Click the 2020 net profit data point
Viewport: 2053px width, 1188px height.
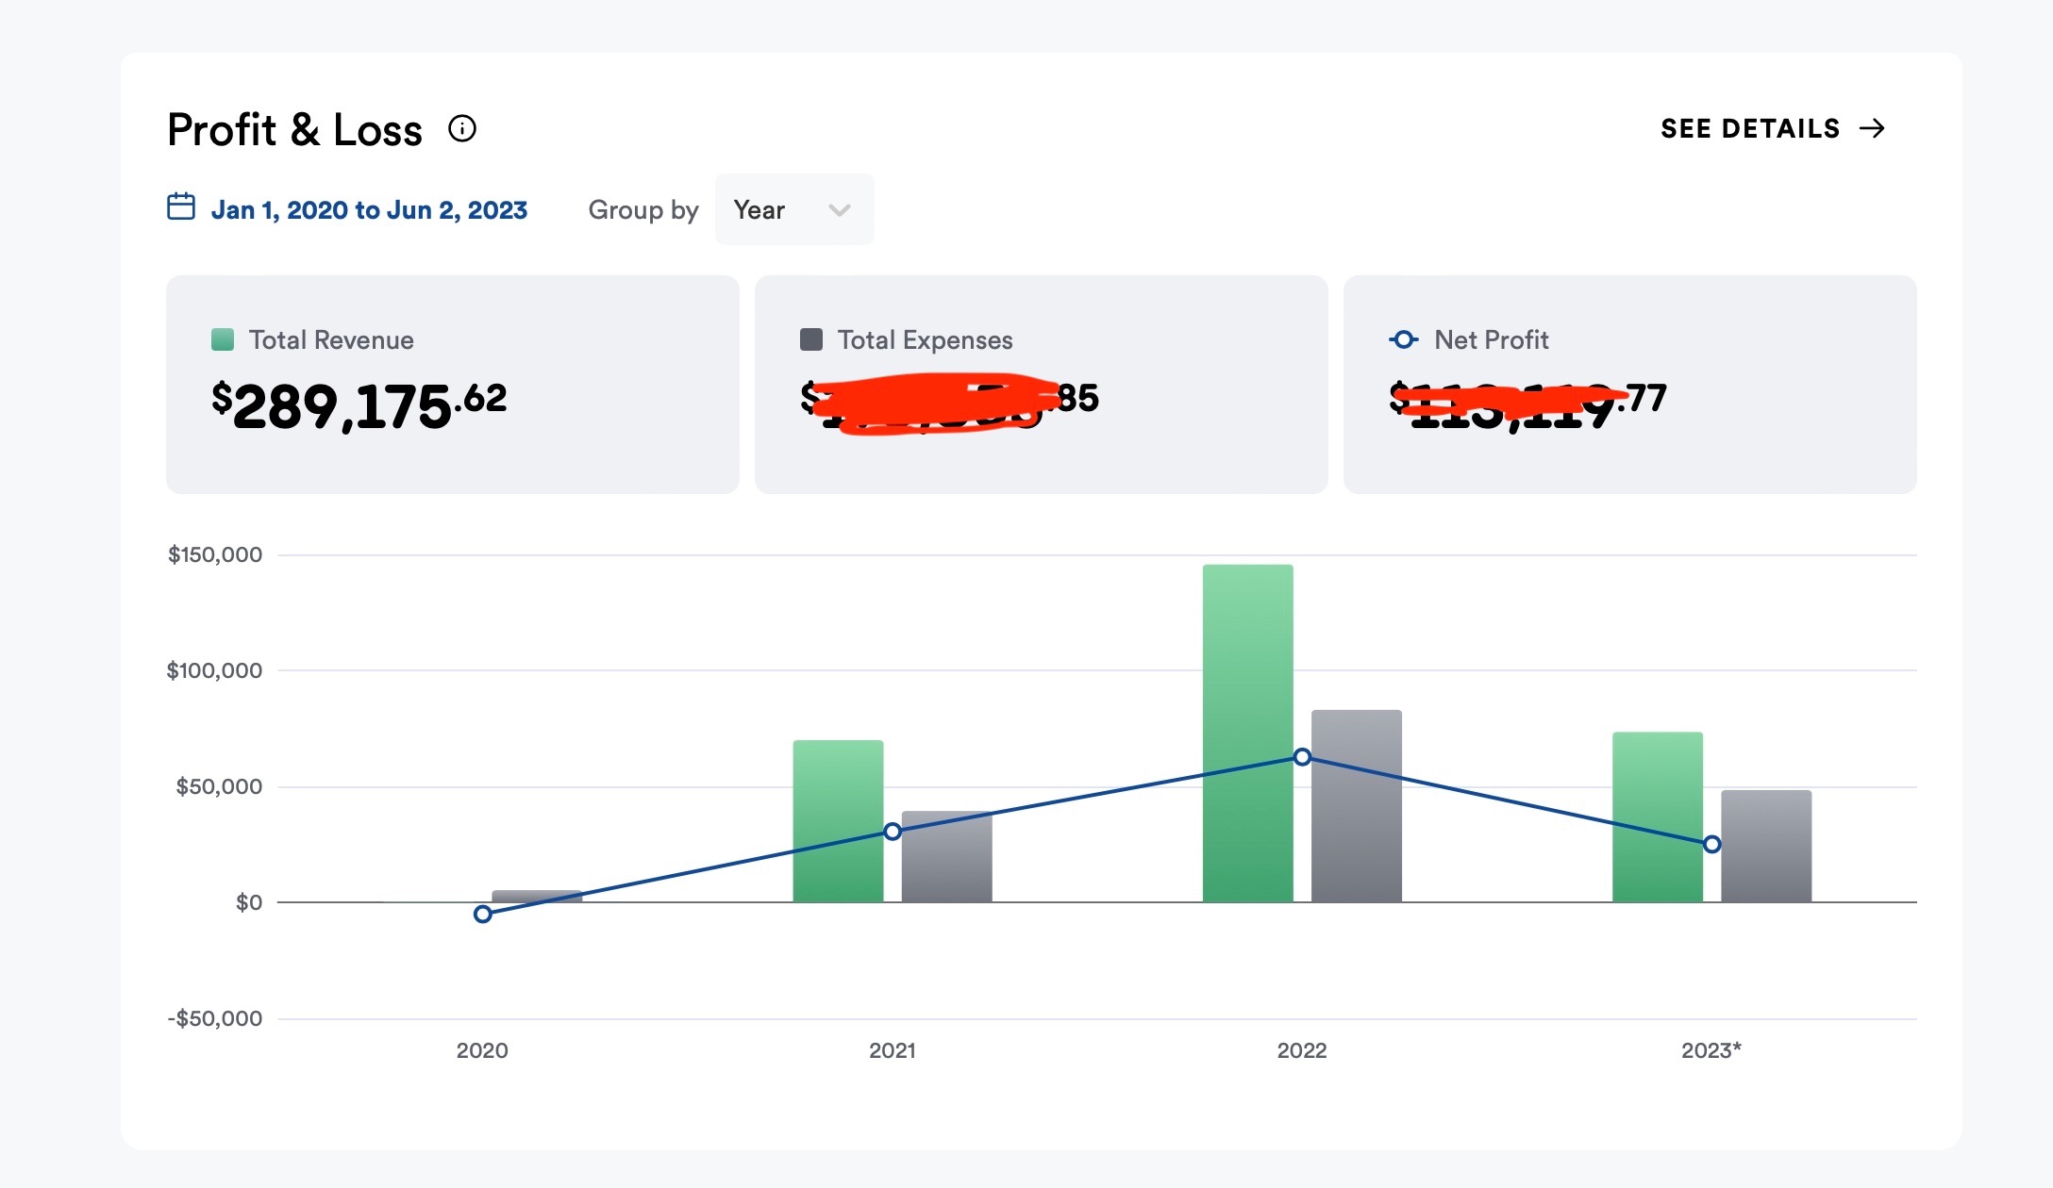[x=482, y=914]
